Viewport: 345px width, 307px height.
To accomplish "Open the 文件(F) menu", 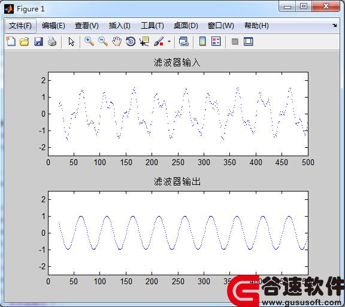I will 20,26.
